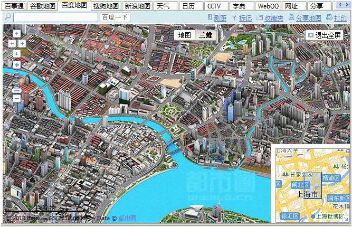Screen dimensions: 352x227
Task: Open the 都市圈 data provider link
Action: pyautogui.click(x=127, y=218)
